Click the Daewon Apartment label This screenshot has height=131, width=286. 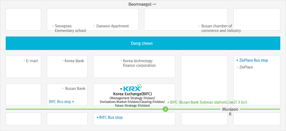(112, 26)
